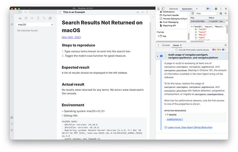The image size is (238, 152).
Task: Open the codemirror.js:1 source link
Action: click(x=175, y=119)
